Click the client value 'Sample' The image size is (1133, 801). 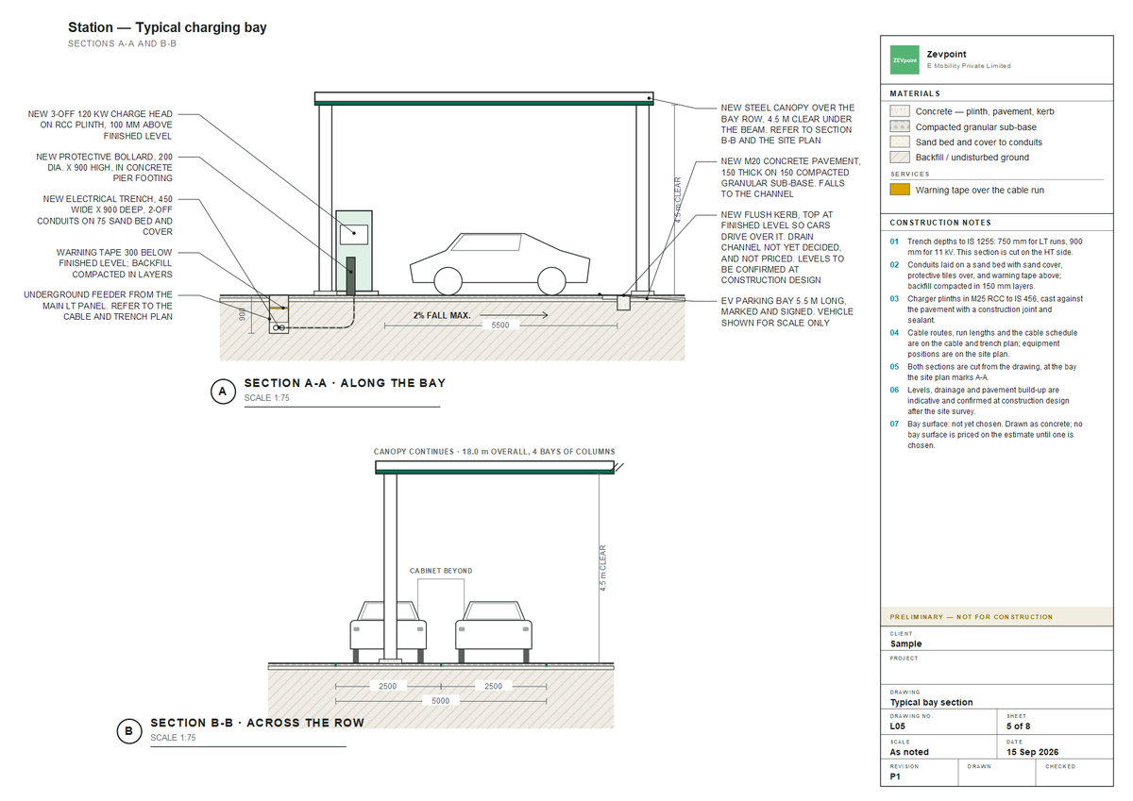(906, 643)
